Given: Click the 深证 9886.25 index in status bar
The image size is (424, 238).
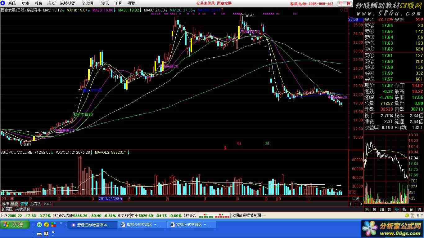Looking at the screenshot, I should 76,215.
